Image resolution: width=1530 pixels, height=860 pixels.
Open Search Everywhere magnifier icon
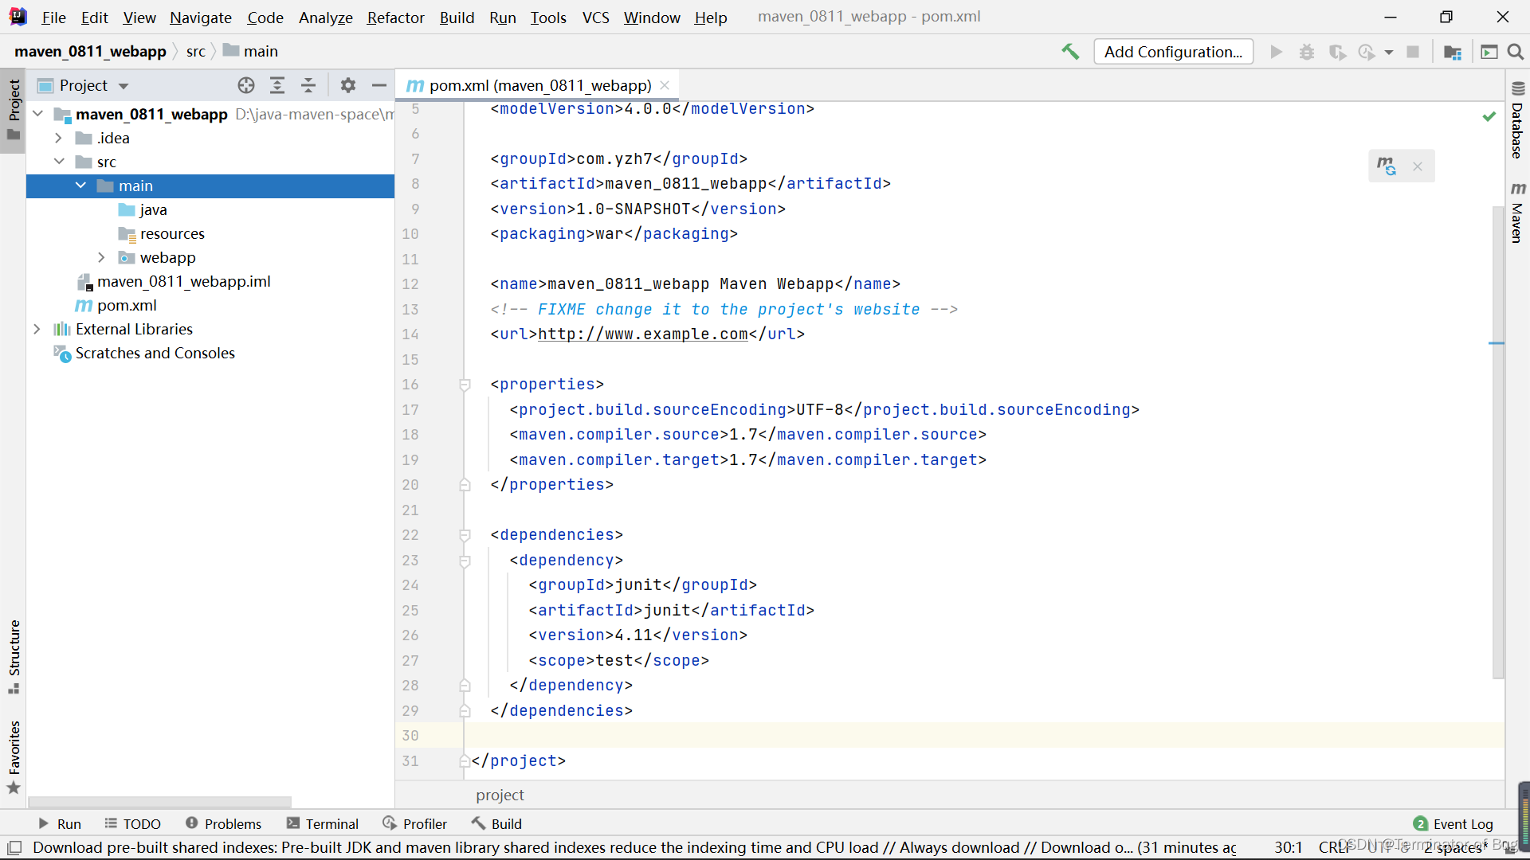click(x=1516, y=52)
